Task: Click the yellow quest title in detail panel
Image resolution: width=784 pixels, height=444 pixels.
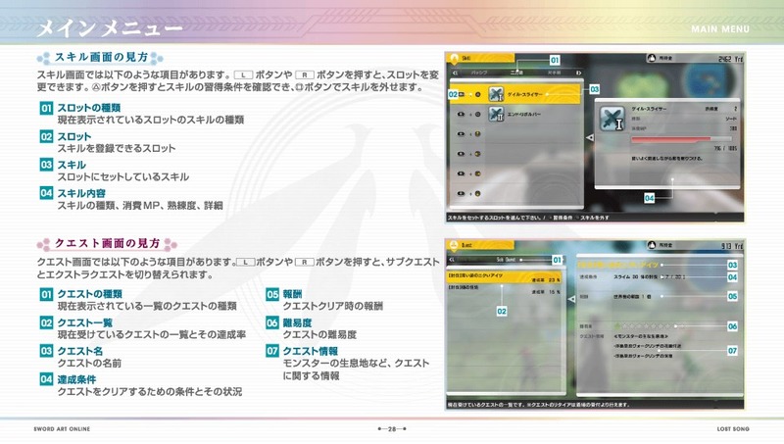Action: pyautogui.click(x=618, y=265)
